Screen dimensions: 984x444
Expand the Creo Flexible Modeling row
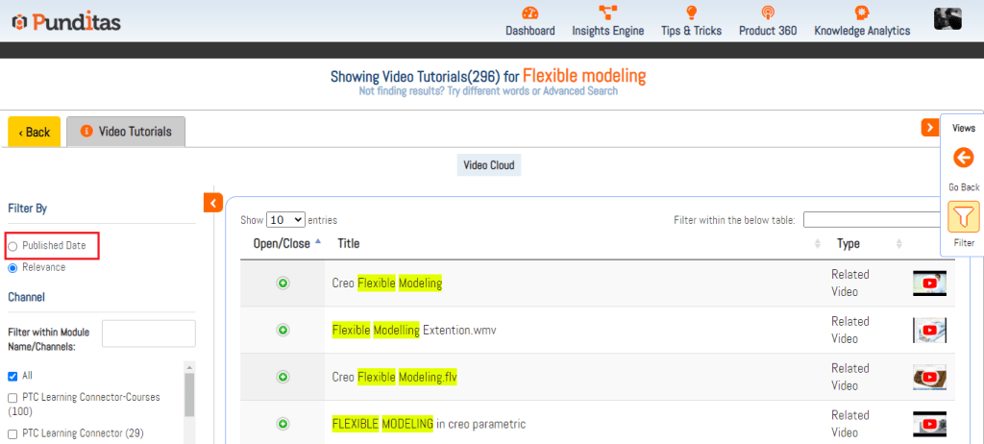[x=283, y=284]
